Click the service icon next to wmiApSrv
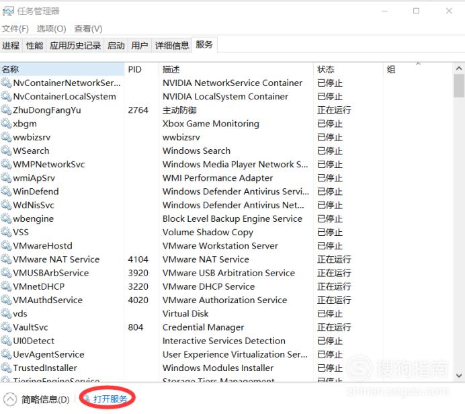The height and width of the screenshot is (414, 465). [6, 178]
